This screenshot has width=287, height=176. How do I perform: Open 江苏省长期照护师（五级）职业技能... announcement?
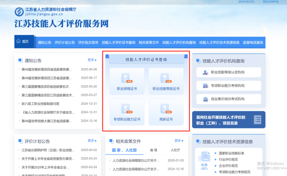point(48,150)
